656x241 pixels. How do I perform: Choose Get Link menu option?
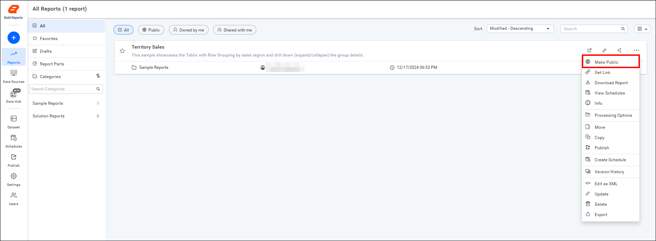click(611, 72)
